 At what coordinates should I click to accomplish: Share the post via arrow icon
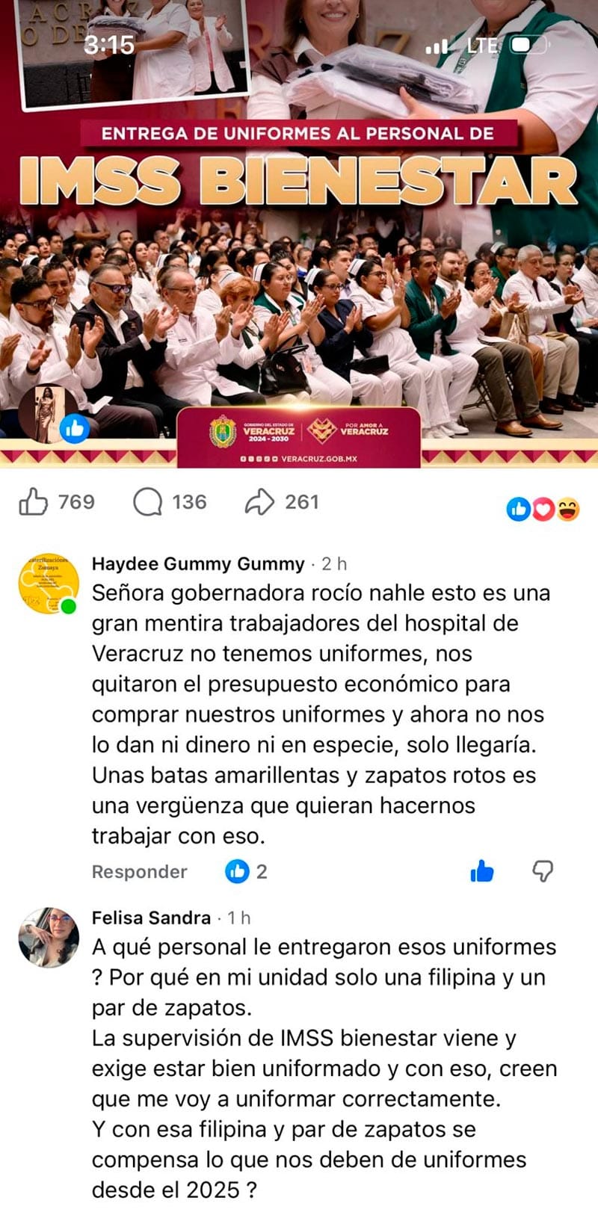pos(259,502)
